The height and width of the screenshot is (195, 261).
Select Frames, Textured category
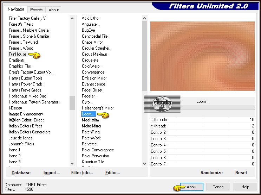(23, 42)
